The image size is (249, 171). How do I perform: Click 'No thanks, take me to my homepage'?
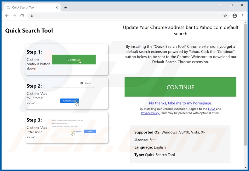click(180, 103)
